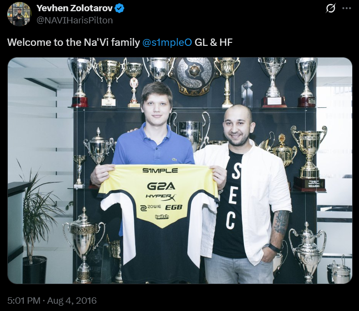Click the SEC lettering on the black t-shirt
359x311 pixels.
coord(233,195)
